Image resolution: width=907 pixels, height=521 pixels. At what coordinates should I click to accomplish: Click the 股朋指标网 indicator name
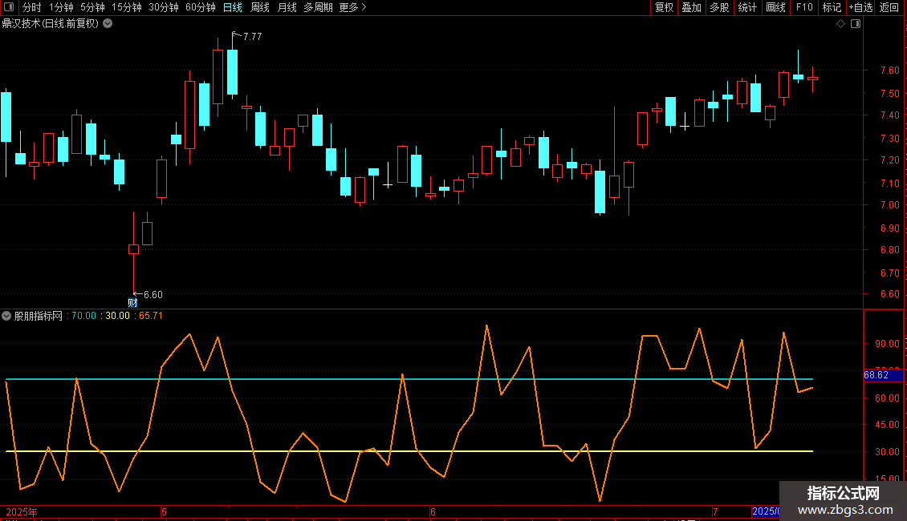pos(39,316)
